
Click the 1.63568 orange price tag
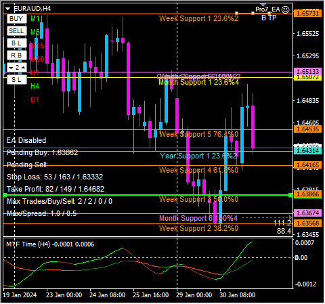click(x=307, y=223)
